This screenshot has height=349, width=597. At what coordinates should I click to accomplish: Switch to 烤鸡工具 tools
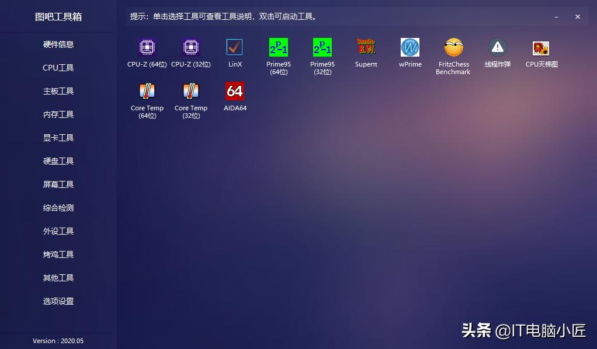point(58,254)
